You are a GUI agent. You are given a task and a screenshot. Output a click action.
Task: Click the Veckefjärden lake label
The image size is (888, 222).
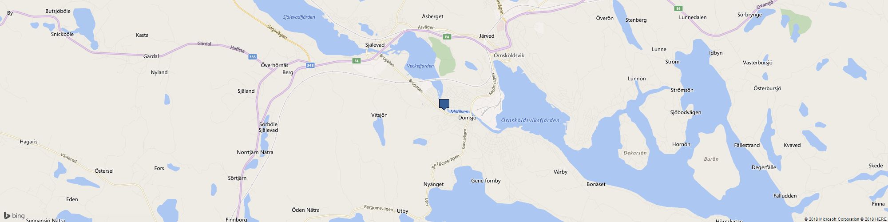420,66
